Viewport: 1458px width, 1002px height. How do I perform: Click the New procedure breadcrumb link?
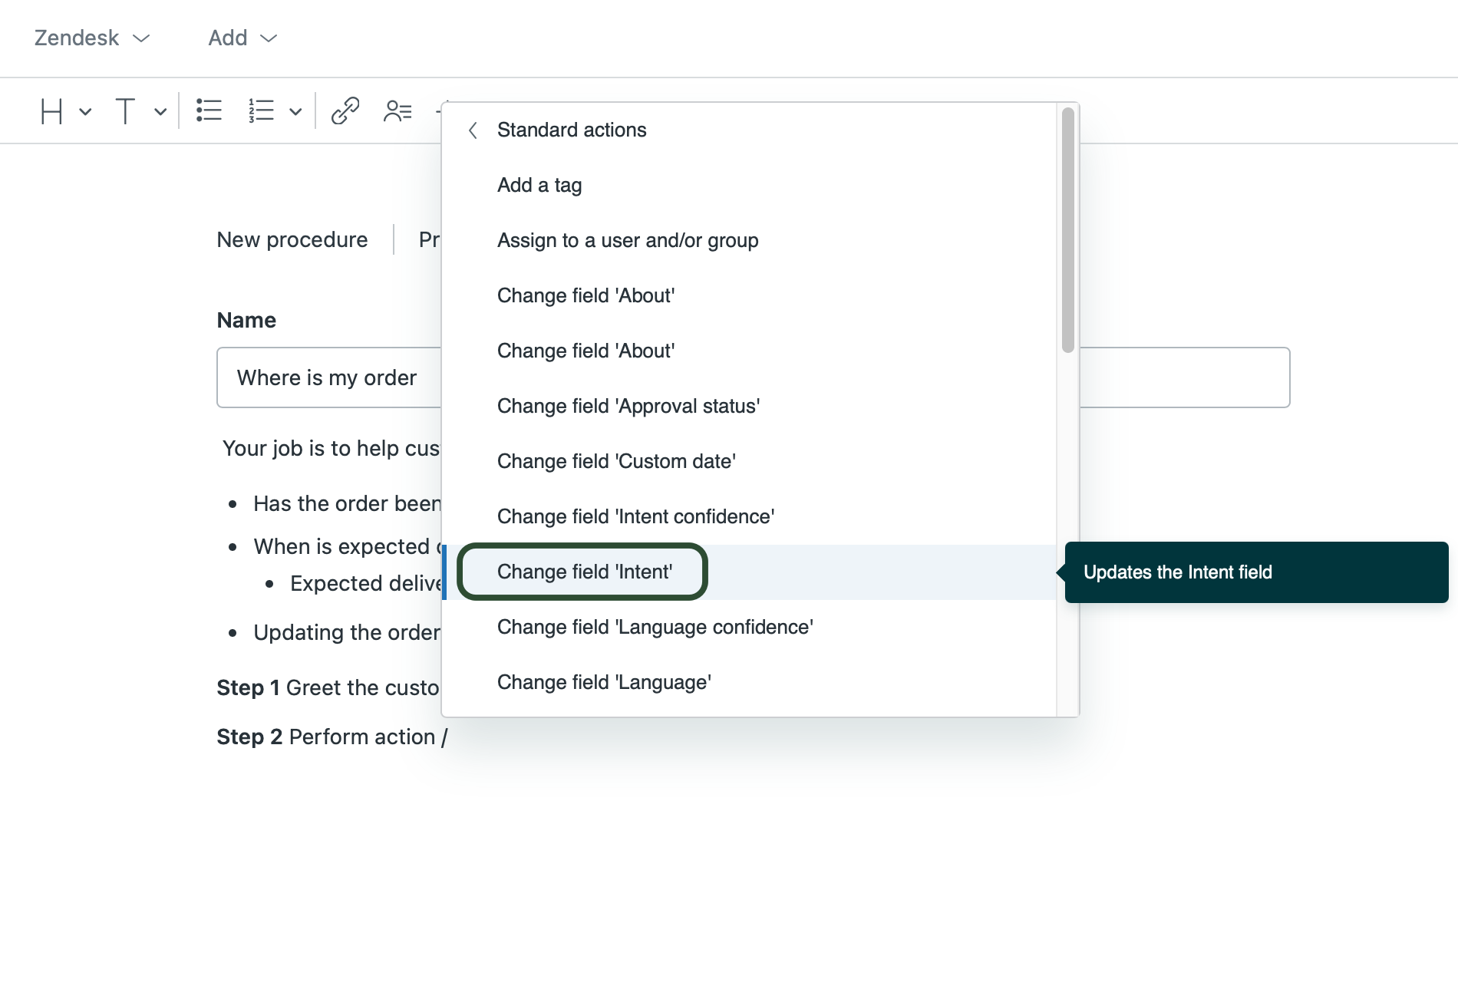(292, 239)
